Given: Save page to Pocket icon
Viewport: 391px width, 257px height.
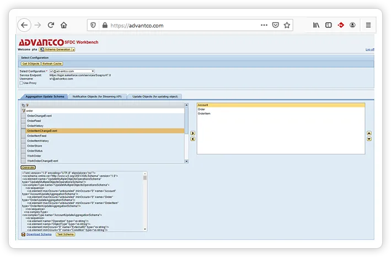Looking at the screenshot, I should point(276,25).
